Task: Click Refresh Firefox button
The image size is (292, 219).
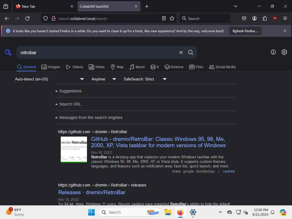Action: click(245, 31)
